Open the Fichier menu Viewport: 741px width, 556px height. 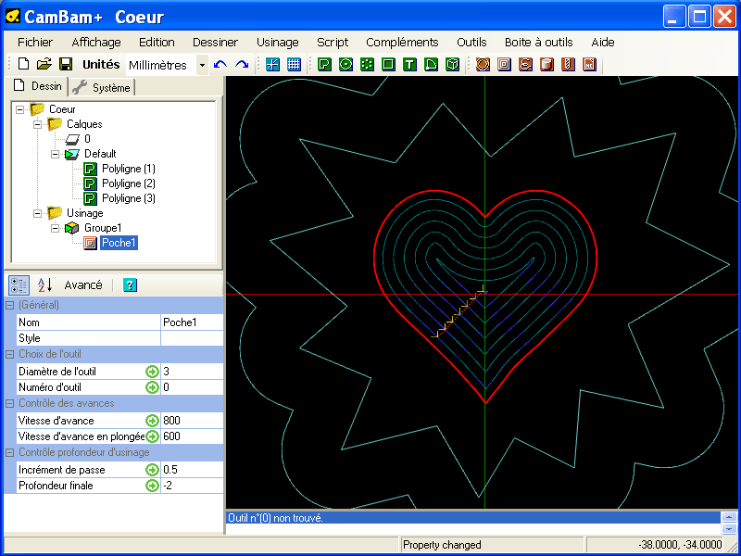(x=35, y=42)
